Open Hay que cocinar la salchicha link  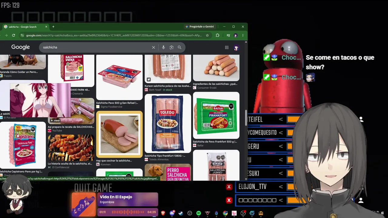pos(114,161)
